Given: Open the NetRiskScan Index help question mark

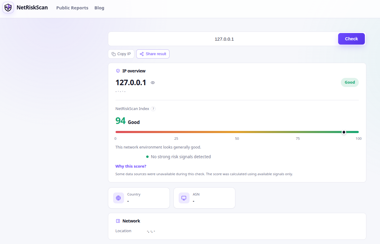Looking at the screenshot, I should [153, 109].
